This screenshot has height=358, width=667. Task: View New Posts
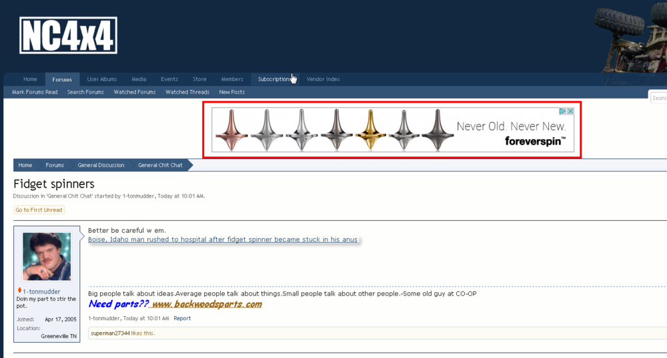pyautogui.click(x=231, y=92)
